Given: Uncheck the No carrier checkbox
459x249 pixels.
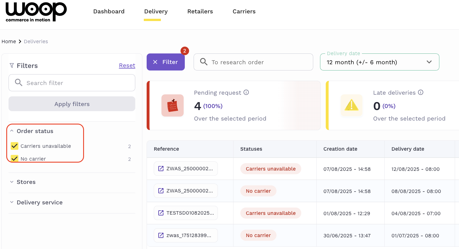Looking at the screenshot, I should 15,159.
